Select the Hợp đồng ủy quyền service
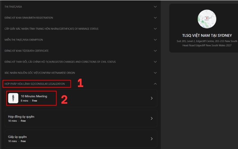Viewport: 238px width, 149px height. pos(21,117)
